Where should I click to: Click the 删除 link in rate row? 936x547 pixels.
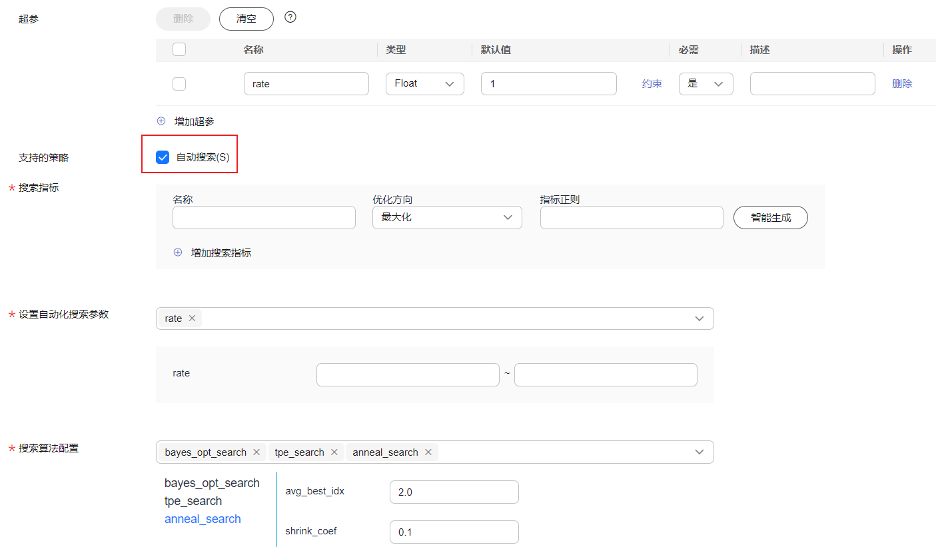tap(902, 84)
